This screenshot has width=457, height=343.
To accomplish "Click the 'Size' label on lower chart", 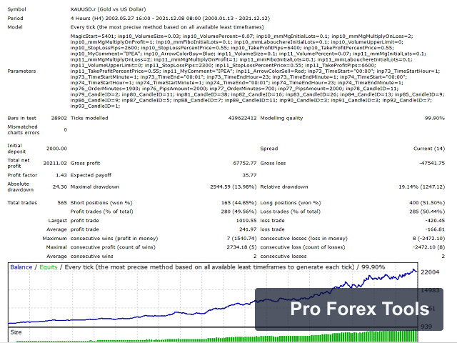I will tap(16, 332).
